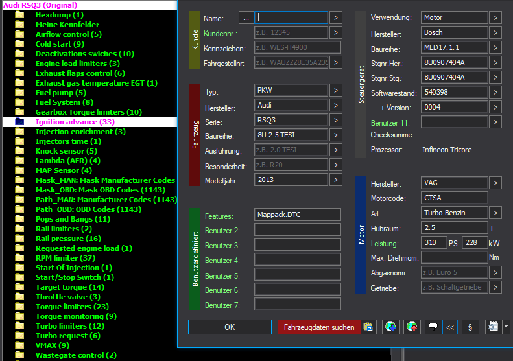Click the globe download icon button
The height and width of the screenshot is (361, 513).
[x=390, y=327]
